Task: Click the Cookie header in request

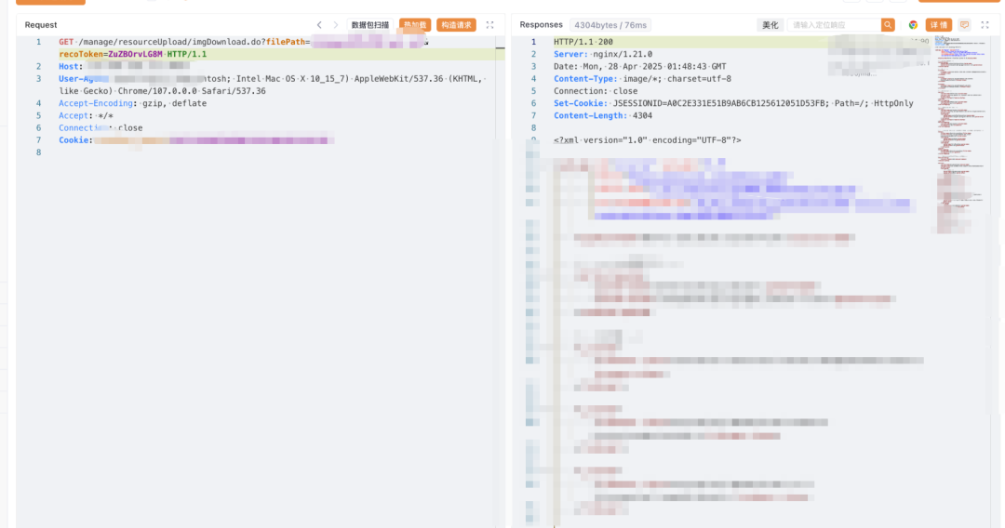Action: [x=196, y=140]
